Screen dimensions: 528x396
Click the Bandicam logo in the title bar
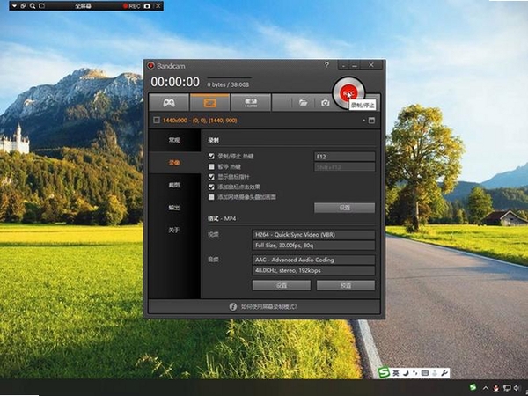click(x=150, y=66)
